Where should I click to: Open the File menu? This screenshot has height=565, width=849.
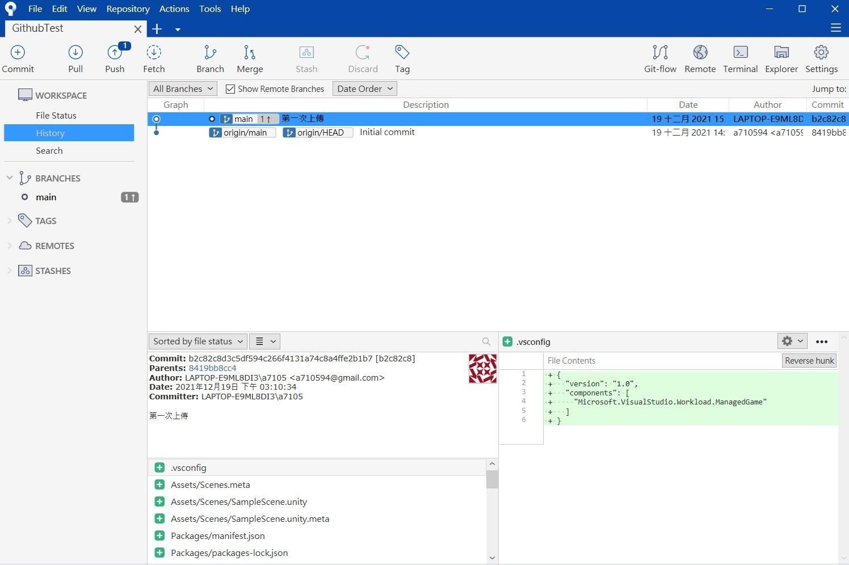click(x=35, y=9)
